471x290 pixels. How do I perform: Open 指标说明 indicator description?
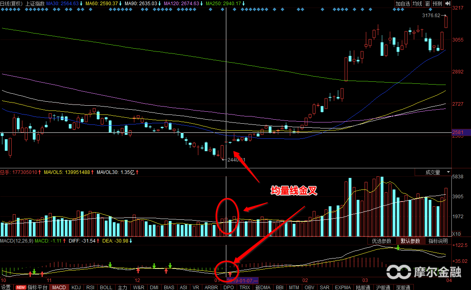(438, 241)
